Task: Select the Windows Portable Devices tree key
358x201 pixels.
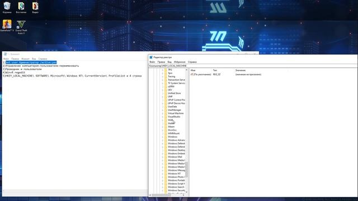Action: pyautogui.click(x=176, y=180)
